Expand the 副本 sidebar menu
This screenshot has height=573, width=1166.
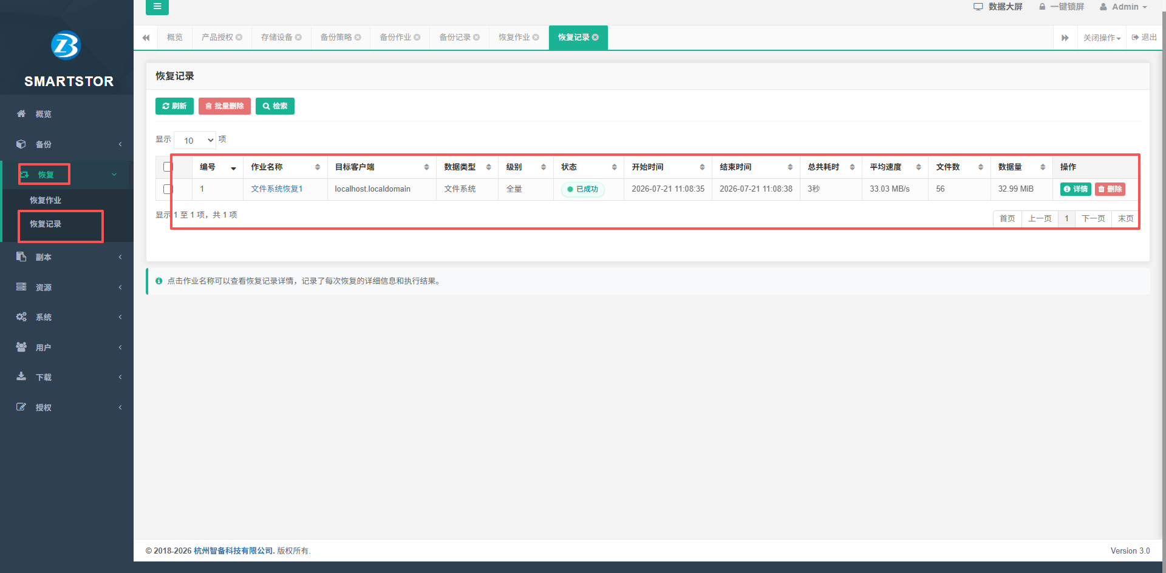tap(67, 257)
